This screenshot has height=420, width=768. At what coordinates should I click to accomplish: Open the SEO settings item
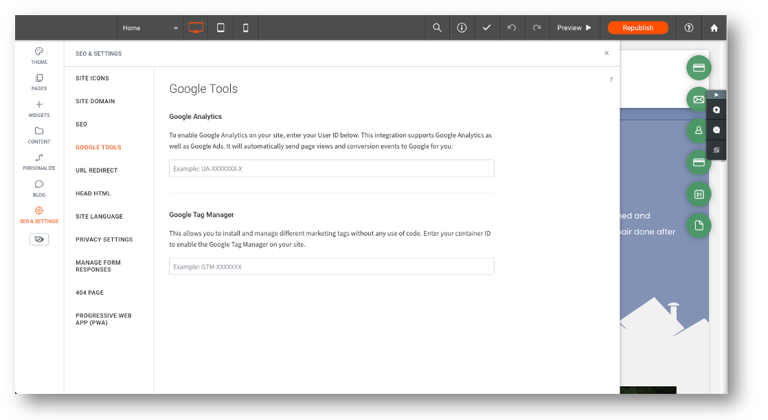pos(81,124)
